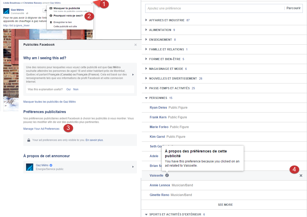Close the Publicités Facebook dialog
This screenshot has height=217, width=307.
click(136, 45)
